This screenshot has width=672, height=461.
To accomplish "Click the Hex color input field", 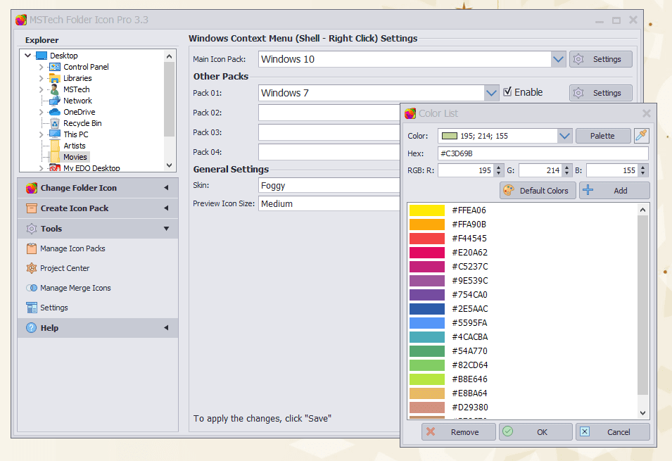I will (x=542, y=153).
